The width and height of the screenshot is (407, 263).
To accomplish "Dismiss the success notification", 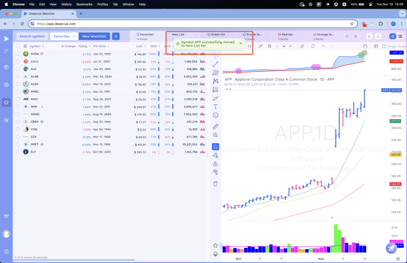I will 240,43.
